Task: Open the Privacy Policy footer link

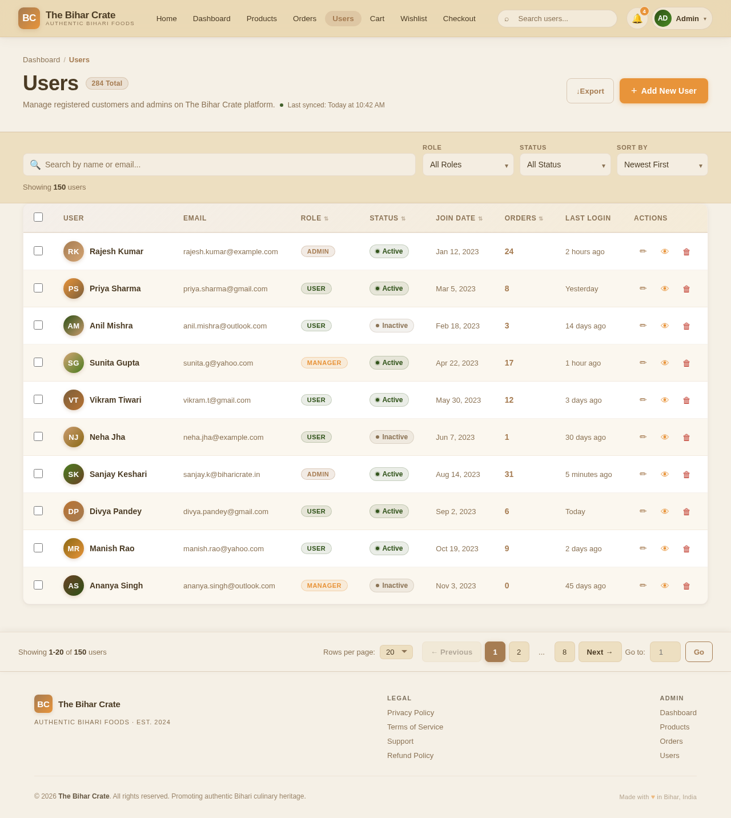Action: tap(411, 712)
